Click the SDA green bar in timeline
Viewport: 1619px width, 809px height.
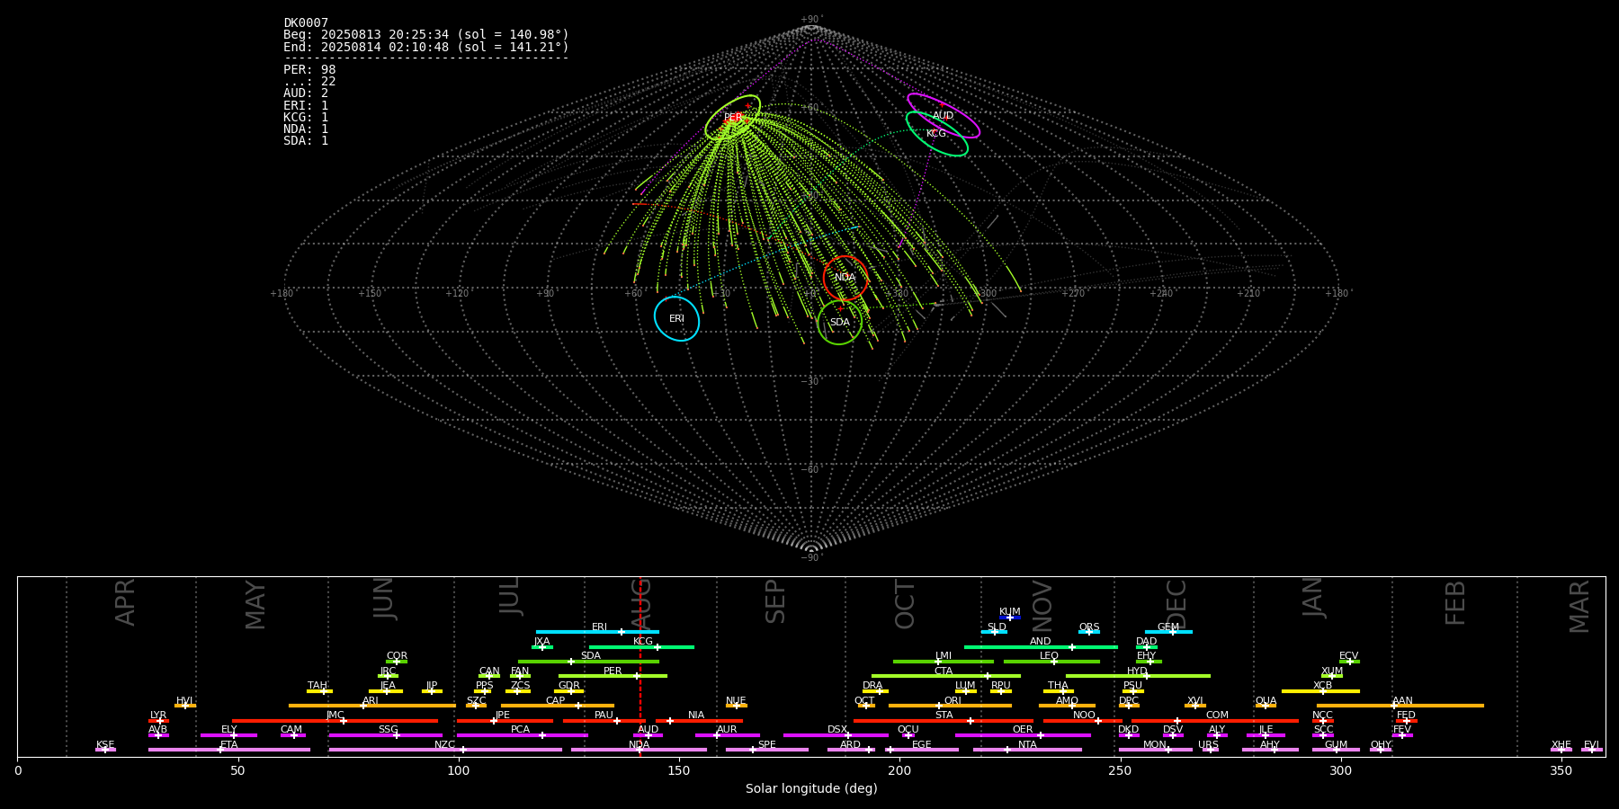(x=588, y=662)
